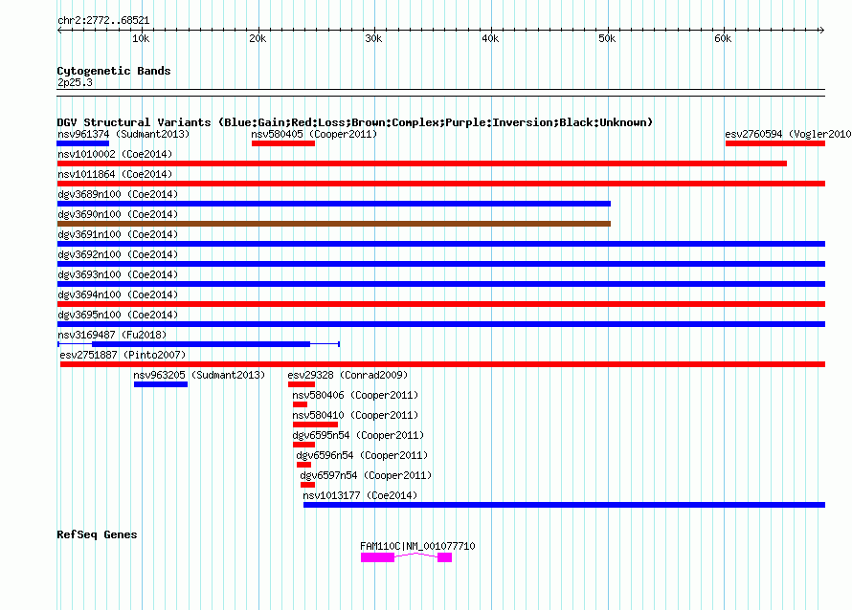Open dgv6597n54 (Cooper2011) label
This screenshot has height=610, width=852.
366,475
